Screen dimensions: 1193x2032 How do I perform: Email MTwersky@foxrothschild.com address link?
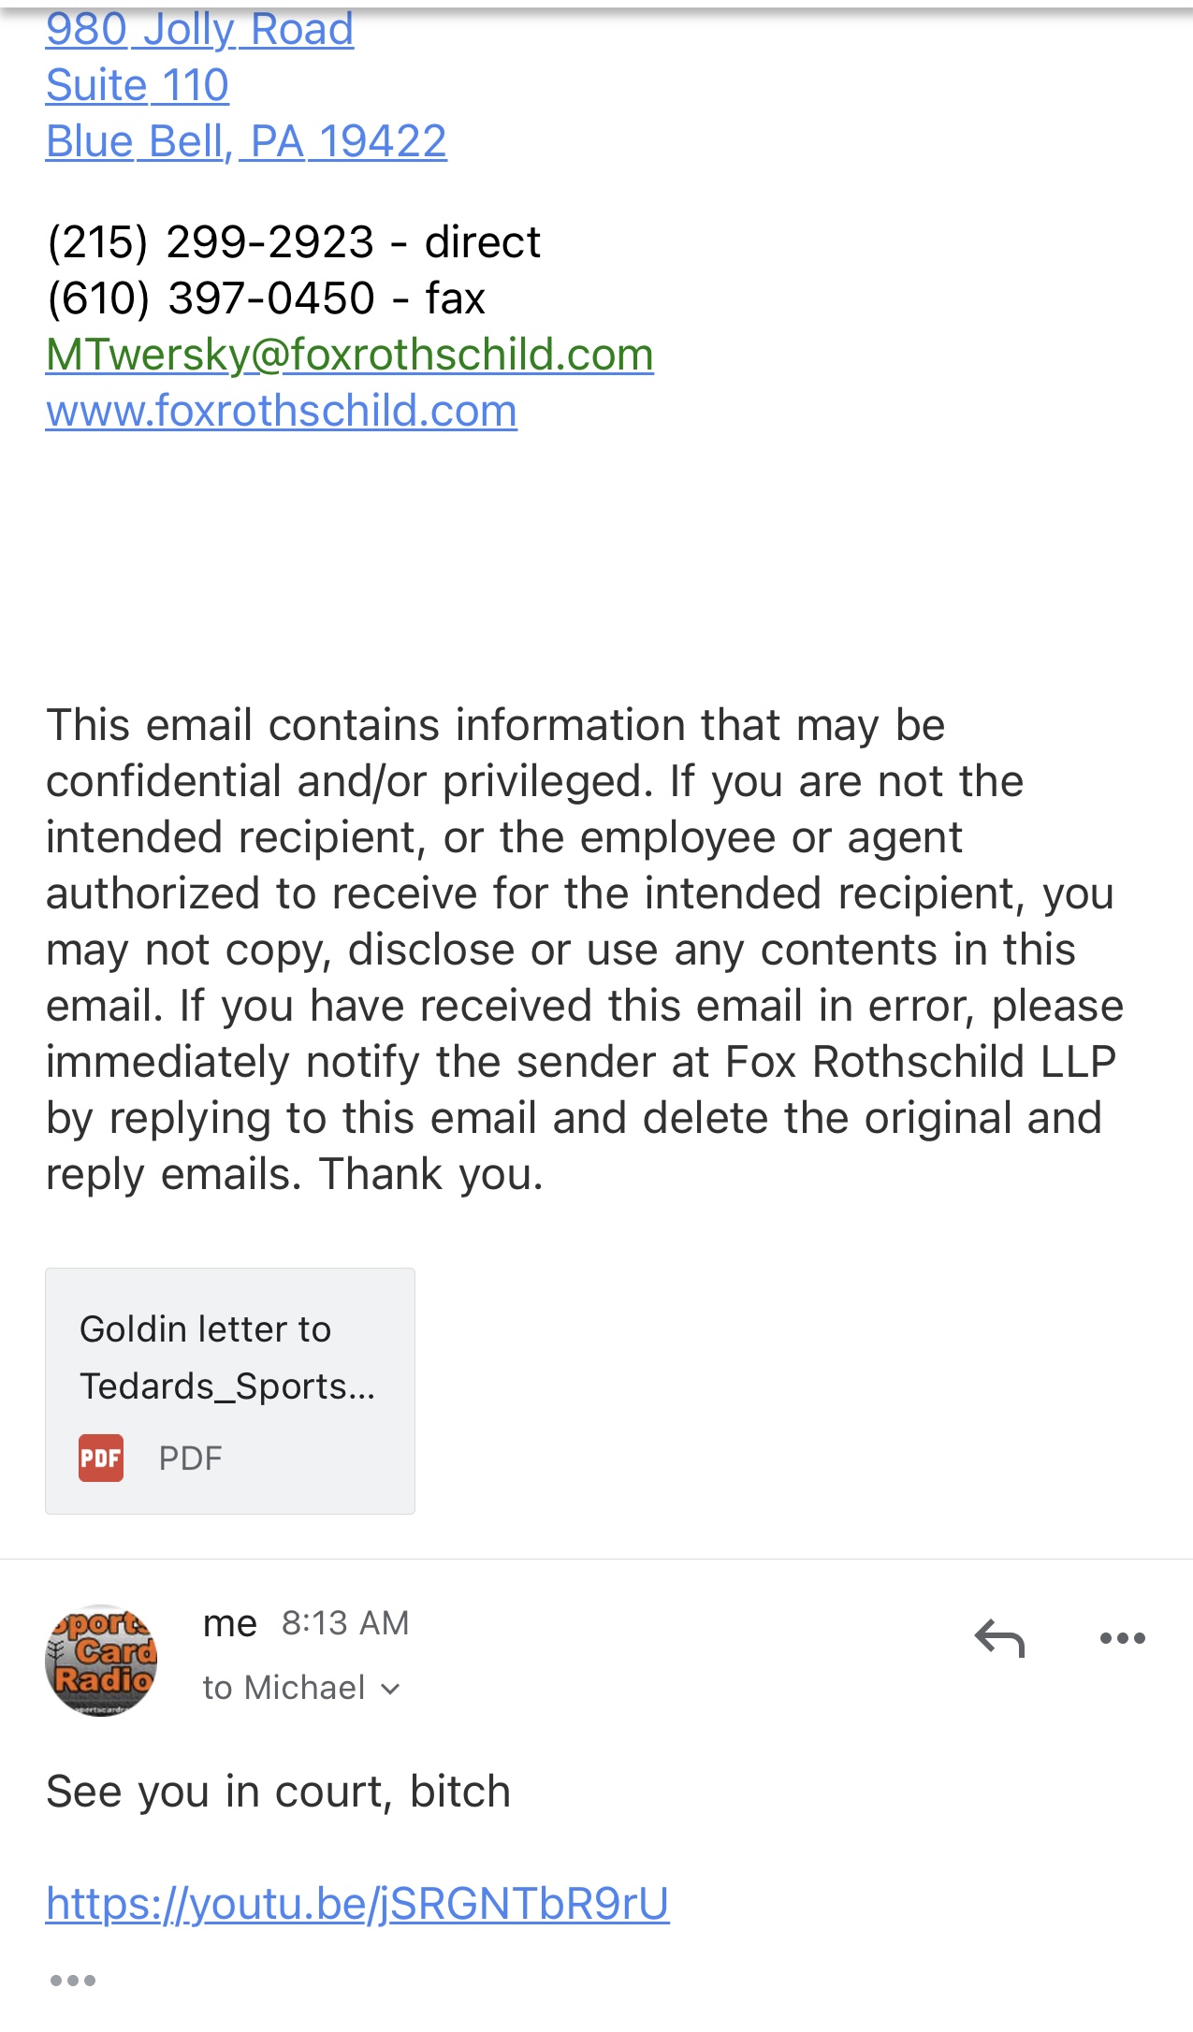(349, 355)
